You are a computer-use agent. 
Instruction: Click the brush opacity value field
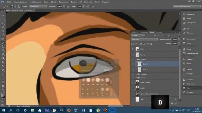[x=60, y=6]
